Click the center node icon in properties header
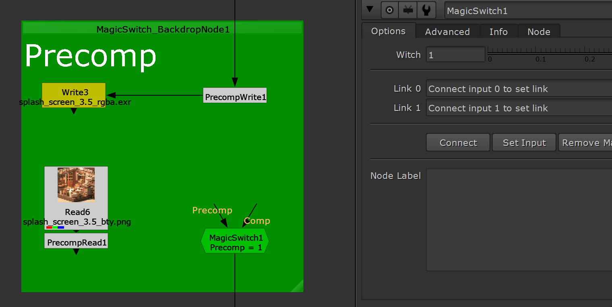The height and width of the screenshot is (307, 612). click(390, 10)
